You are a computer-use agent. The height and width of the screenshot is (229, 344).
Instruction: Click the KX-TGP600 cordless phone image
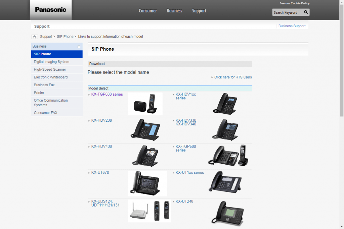(145, 104)
